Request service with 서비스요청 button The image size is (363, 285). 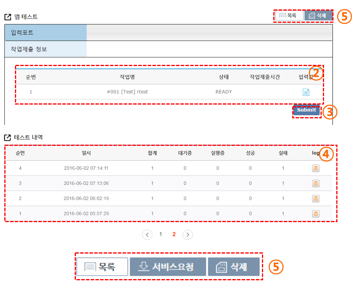(x=168, y=267)
